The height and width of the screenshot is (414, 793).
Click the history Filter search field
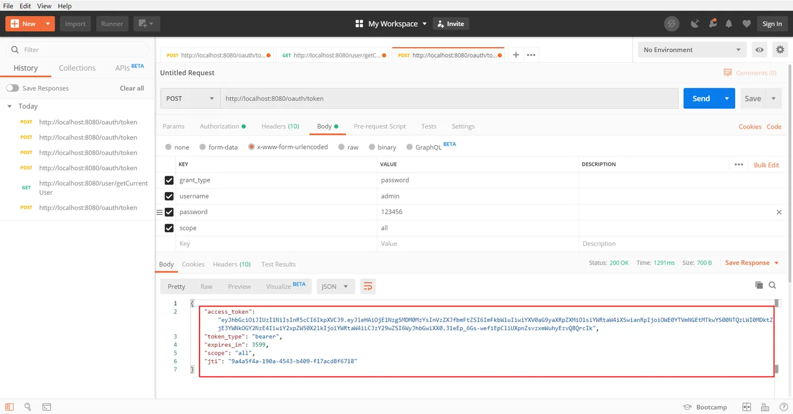(x=77, y=50)
